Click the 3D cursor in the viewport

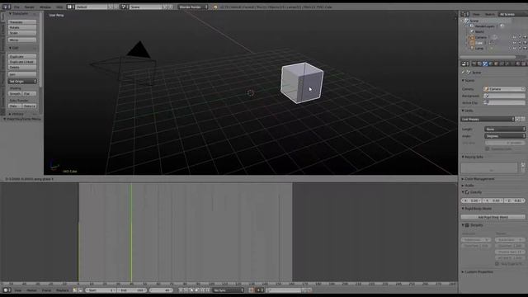pyautogui.click(x=250, y=92)
